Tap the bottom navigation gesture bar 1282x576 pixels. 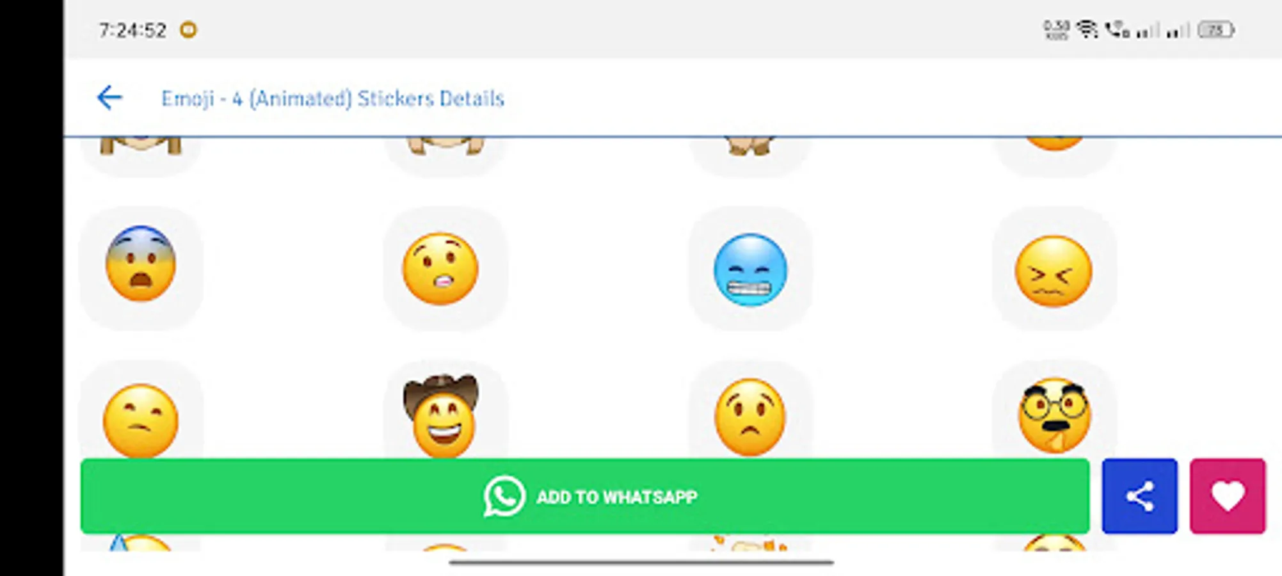(641, 563)
